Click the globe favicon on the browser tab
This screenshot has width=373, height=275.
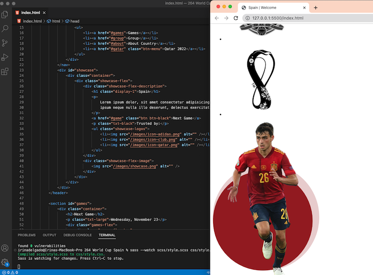point(244,7)
